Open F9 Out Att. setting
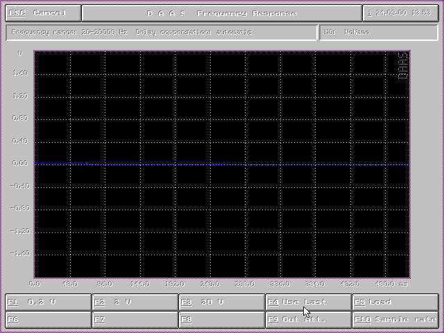 pos(309,320)
